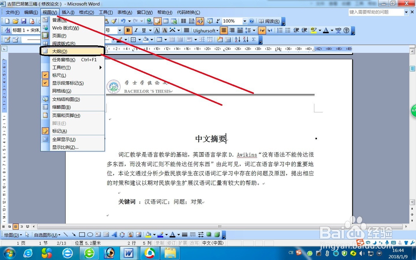
Task: Toggle left-to-right text direction button
Action: pyautogui.click(x=262, y=30)
